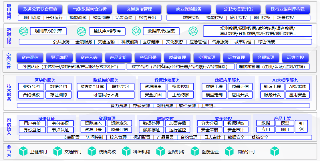Select 金融服务 in the data market row

[84, 42]
